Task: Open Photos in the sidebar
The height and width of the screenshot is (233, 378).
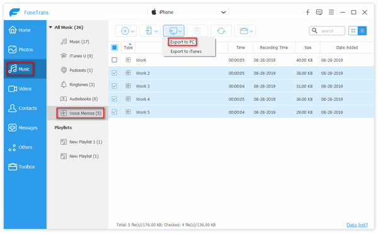Action: point(21,49)
